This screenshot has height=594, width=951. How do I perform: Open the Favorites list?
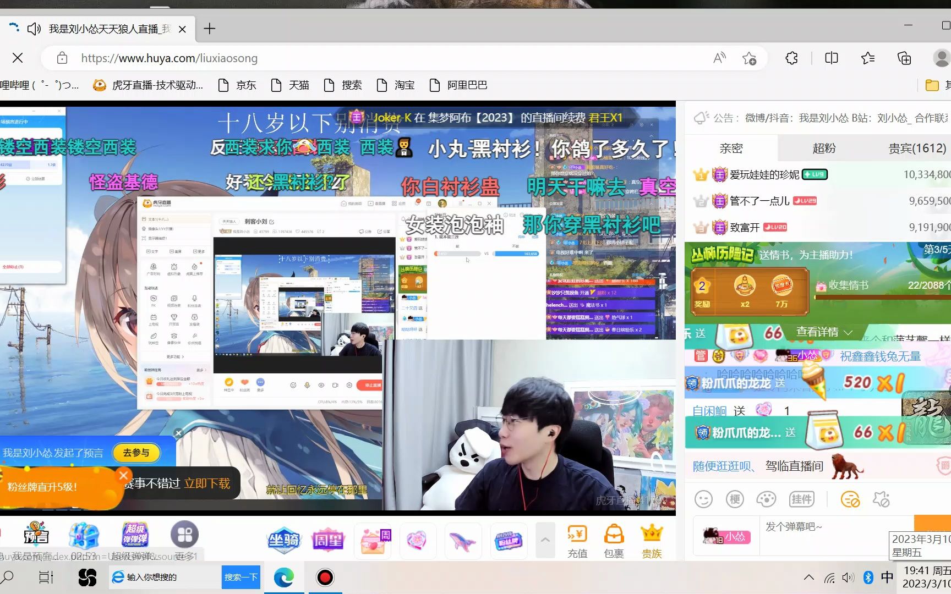coord(868,58)
